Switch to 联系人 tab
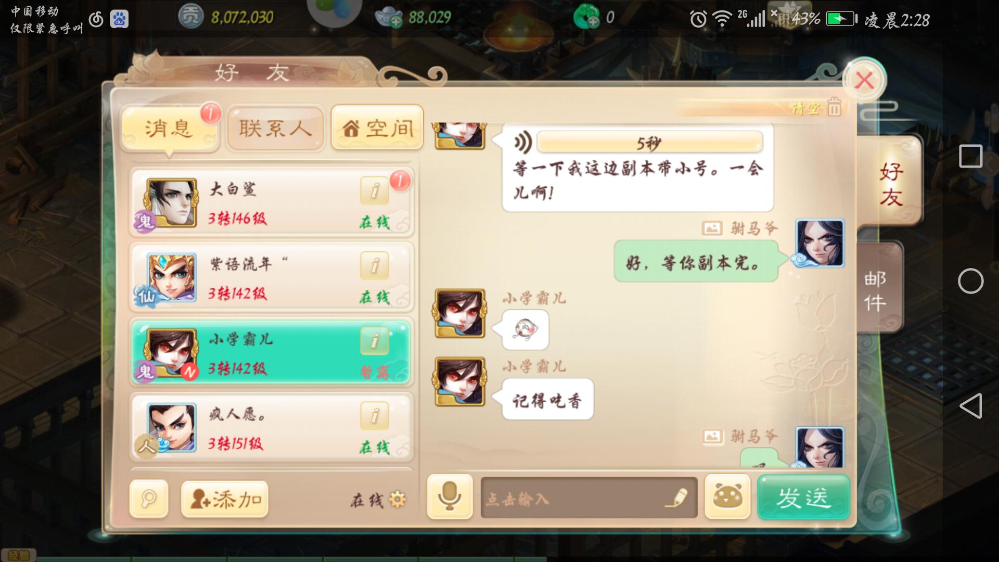 coord(276,128)
